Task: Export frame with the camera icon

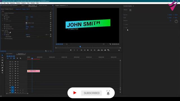Action: point(105,50)
